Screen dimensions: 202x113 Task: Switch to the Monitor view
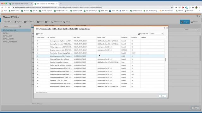click(194, 22)
